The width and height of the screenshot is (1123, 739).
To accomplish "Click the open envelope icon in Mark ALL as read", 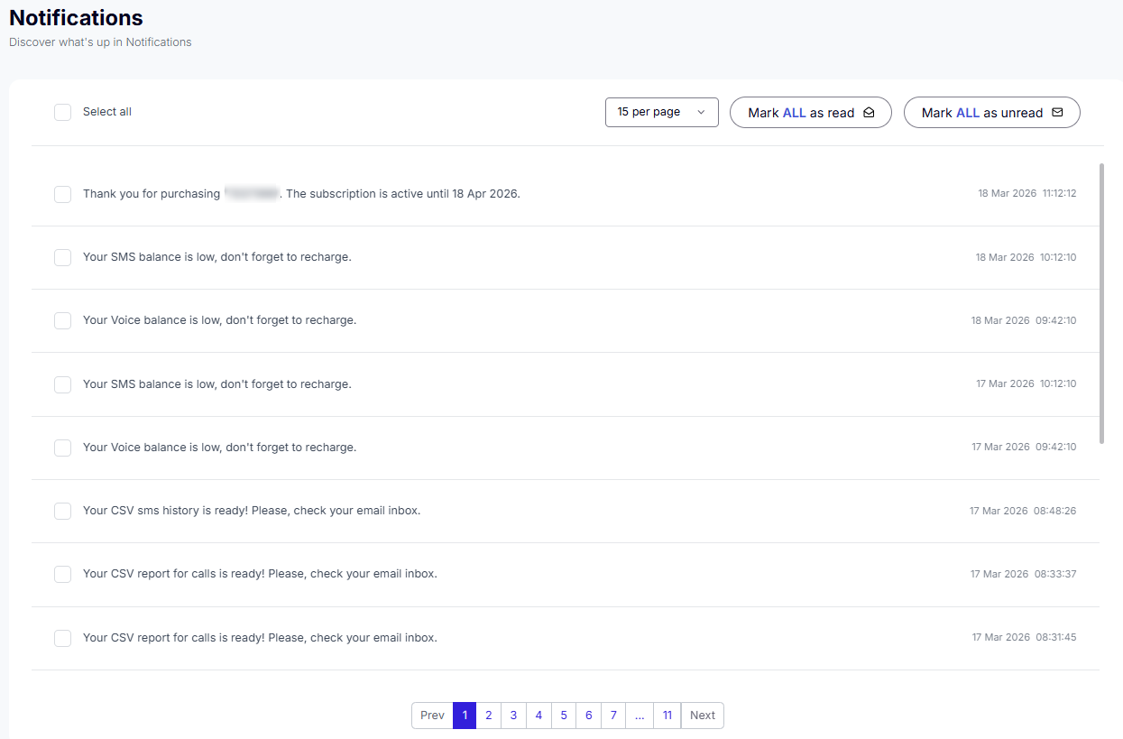I will point(869,113).
